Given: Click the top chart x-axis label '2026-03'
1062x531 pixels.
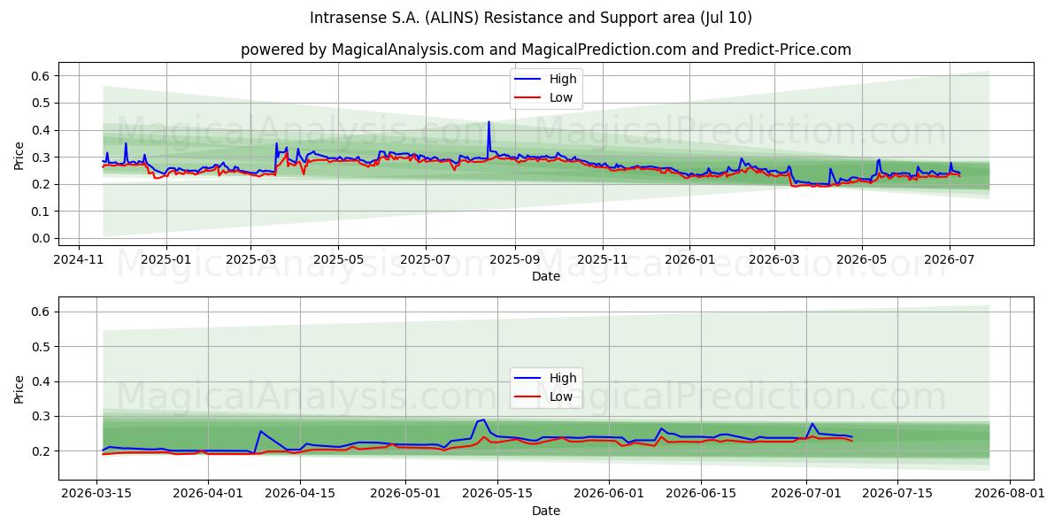Looking at the screenshot, I should click(773, 259).
